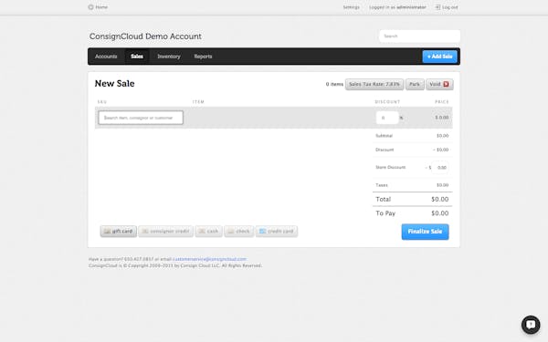Switch to the Sales tab
The height and width of the screenshot is (342, 548).
coord(137,57)
